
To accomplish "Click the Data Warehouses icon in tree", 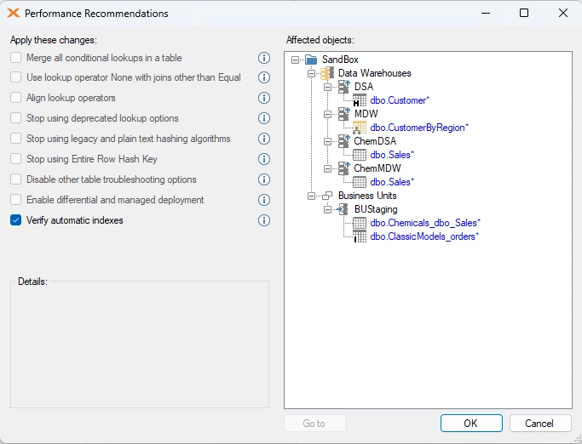I will (x=327, y=73).
